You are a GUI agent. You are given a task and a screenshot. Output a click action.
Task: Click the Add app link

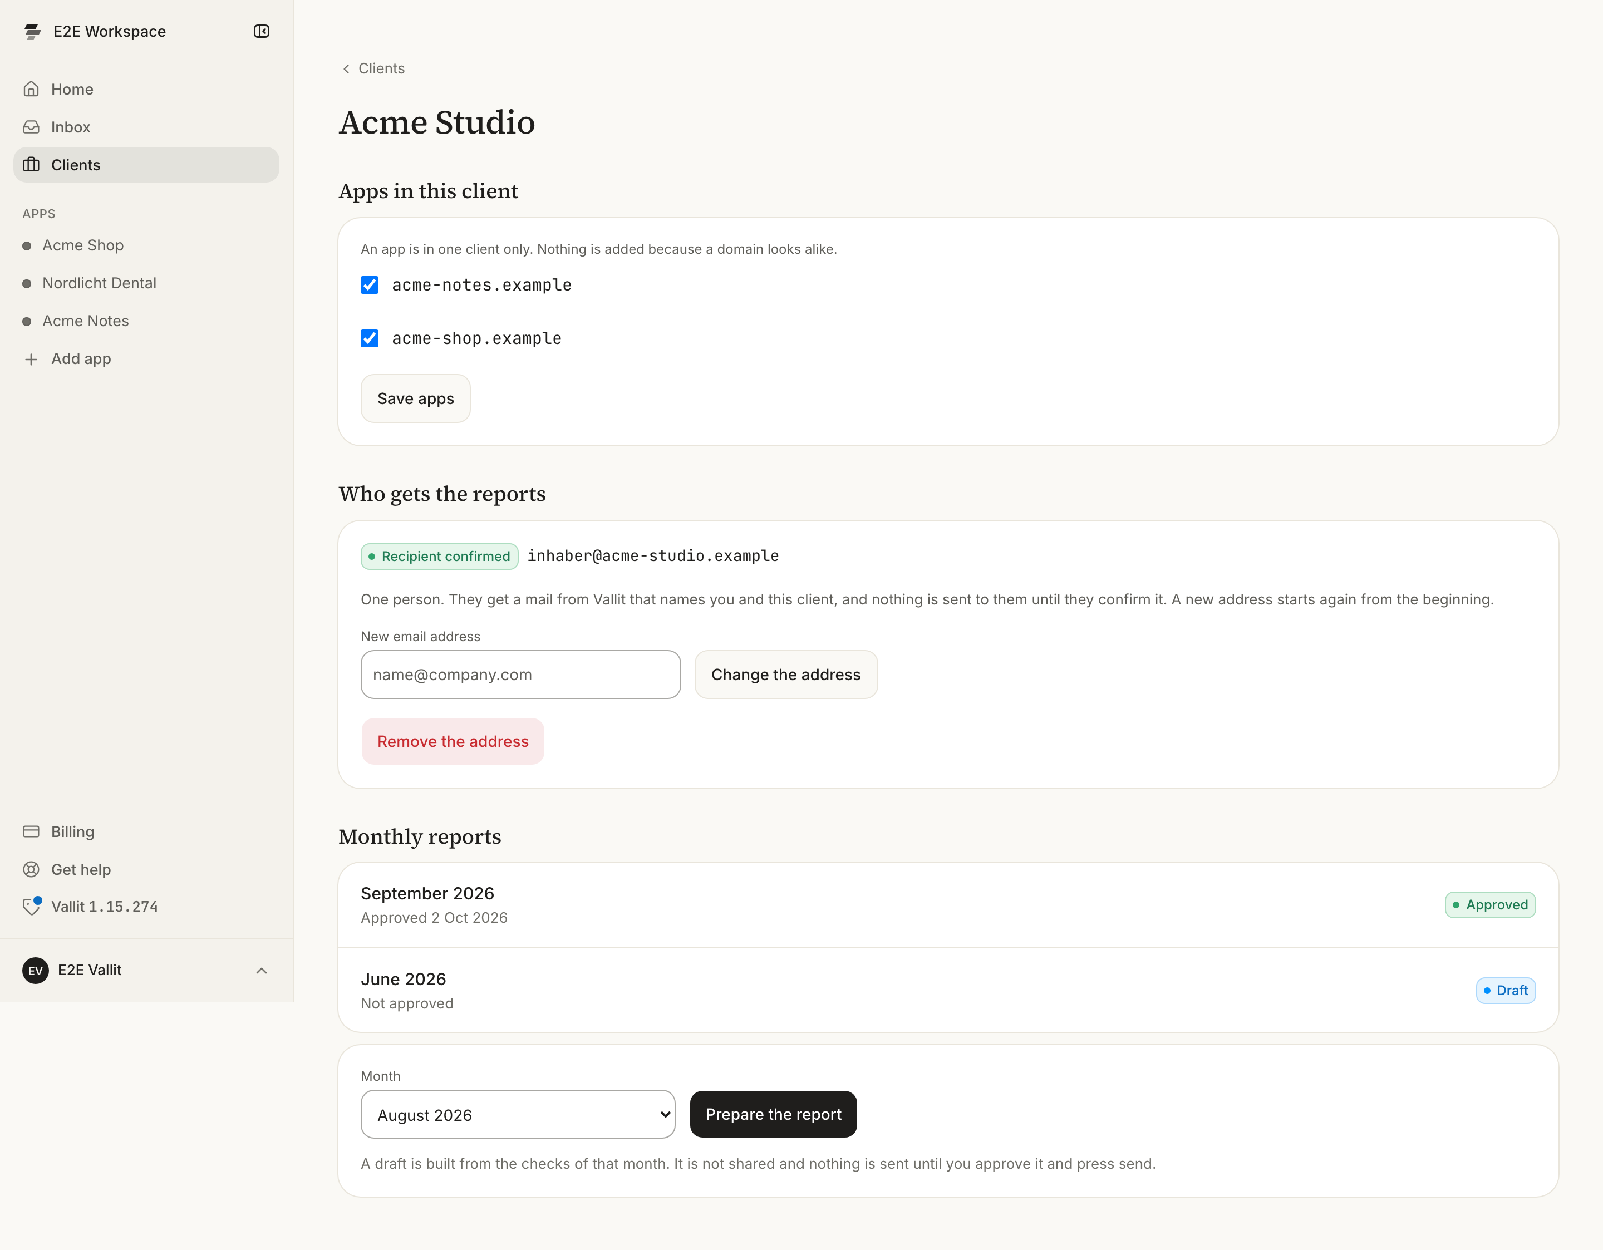pos(146,359)
